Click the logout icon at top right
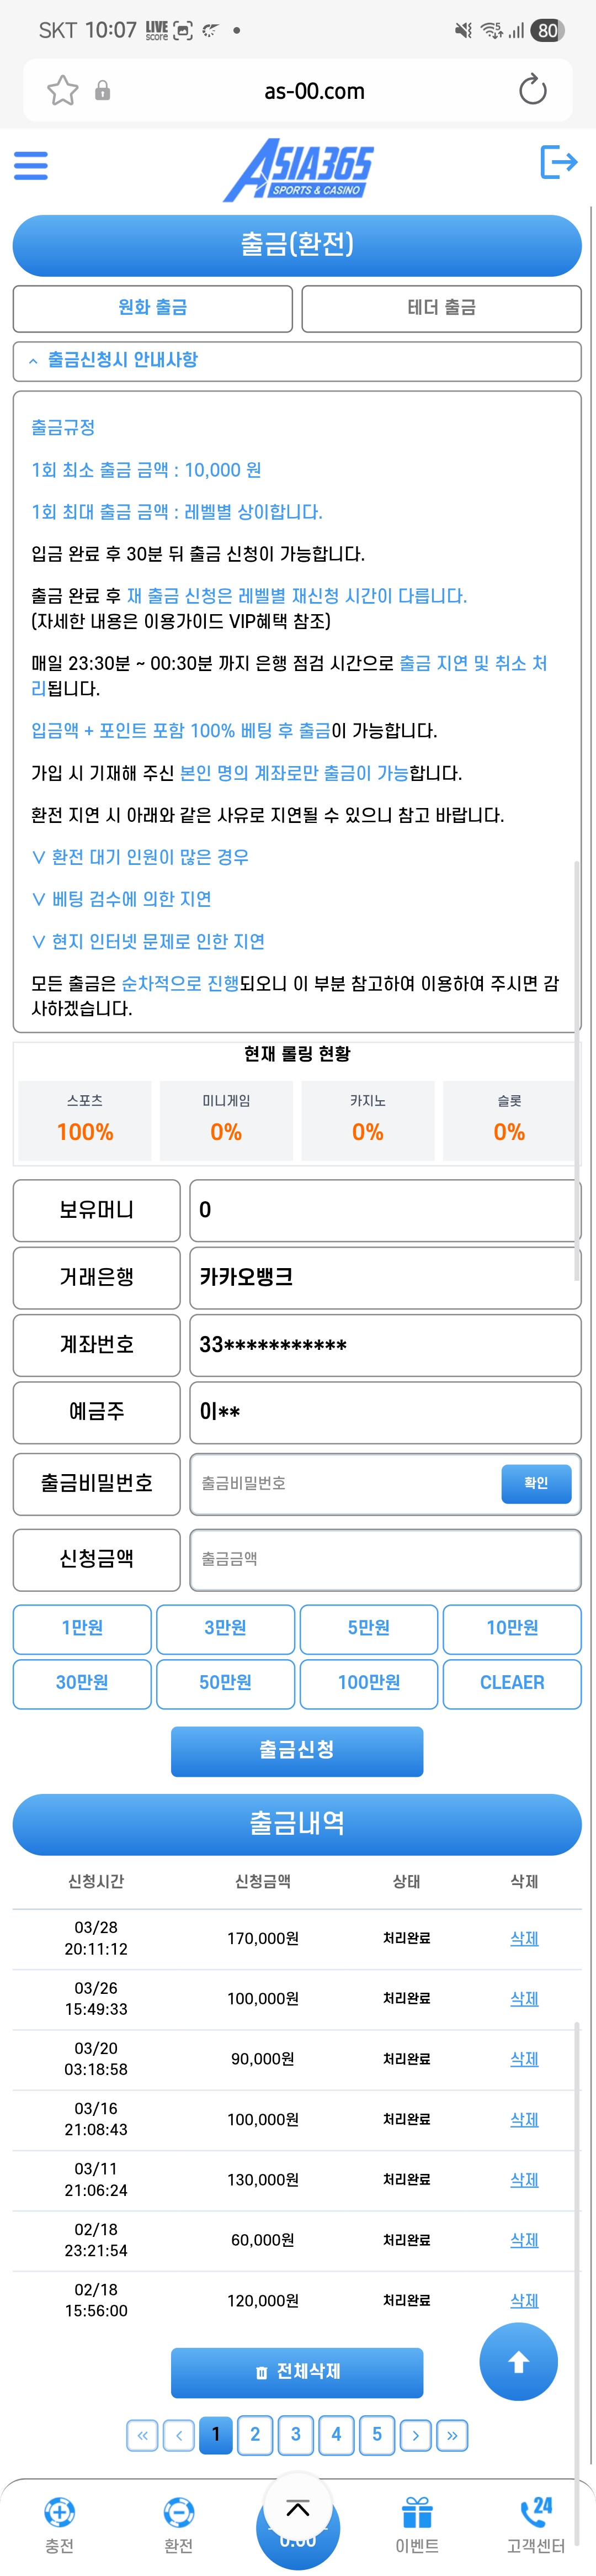 [x=558, y=163]
